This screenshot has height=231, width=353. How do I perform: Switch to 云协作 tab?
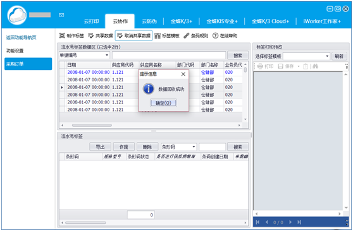(120, 21)
